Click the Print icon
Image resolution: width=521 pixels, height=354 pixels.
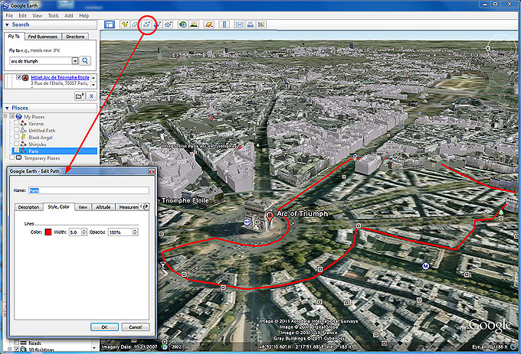tap(251, 24)
